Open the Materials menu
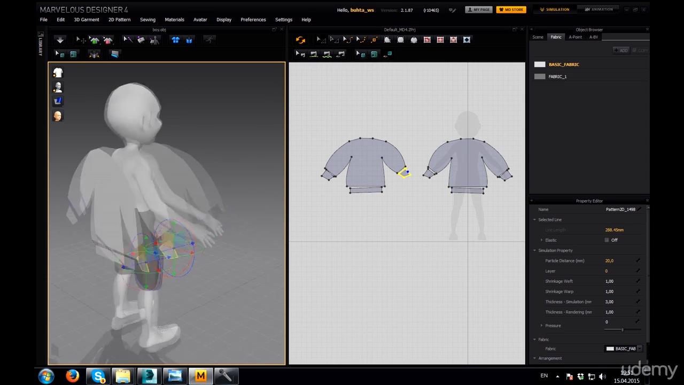Viewport: 684px width, 385px height. [x=174, y=20]
